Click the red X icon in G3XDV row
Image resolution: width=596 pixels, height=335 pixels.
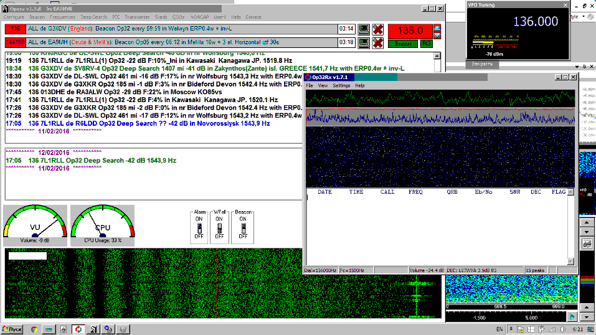point(377,29)
